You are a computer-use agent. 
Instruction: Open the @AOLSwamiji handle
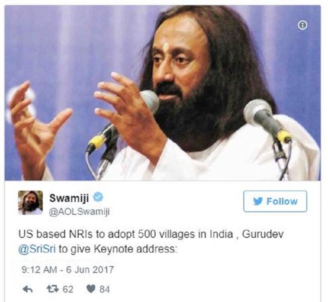coord(79,212)
